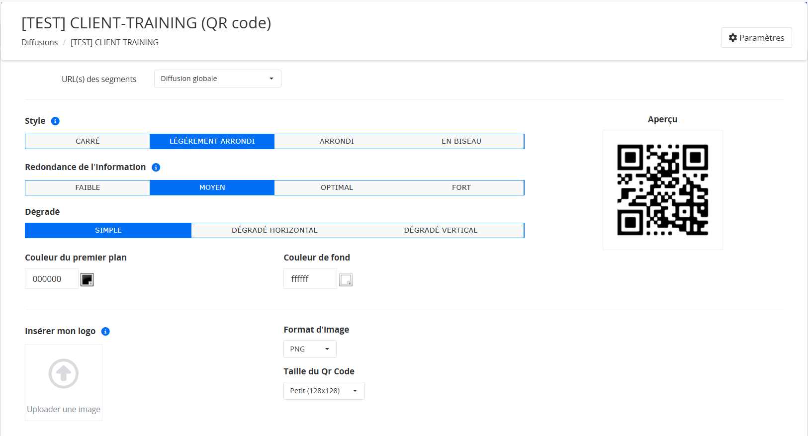Image resolution: width=808 pixels, height=436 pixels.
Task: Expand the PNG image format dropdown
Action: 309,349
